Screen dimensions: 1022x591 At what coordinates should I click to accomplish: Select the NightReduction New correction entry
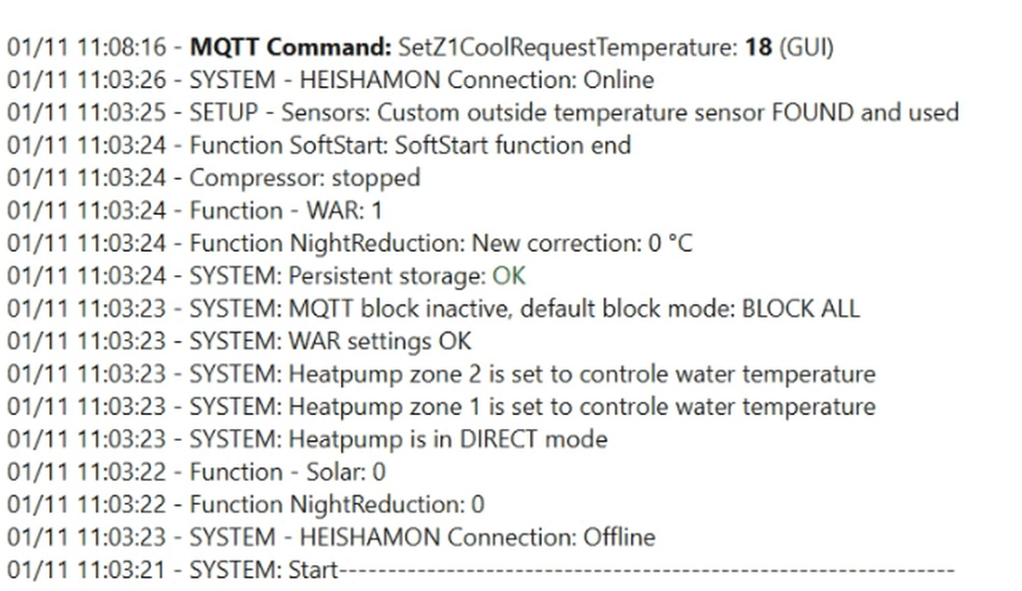pos(349,243)
